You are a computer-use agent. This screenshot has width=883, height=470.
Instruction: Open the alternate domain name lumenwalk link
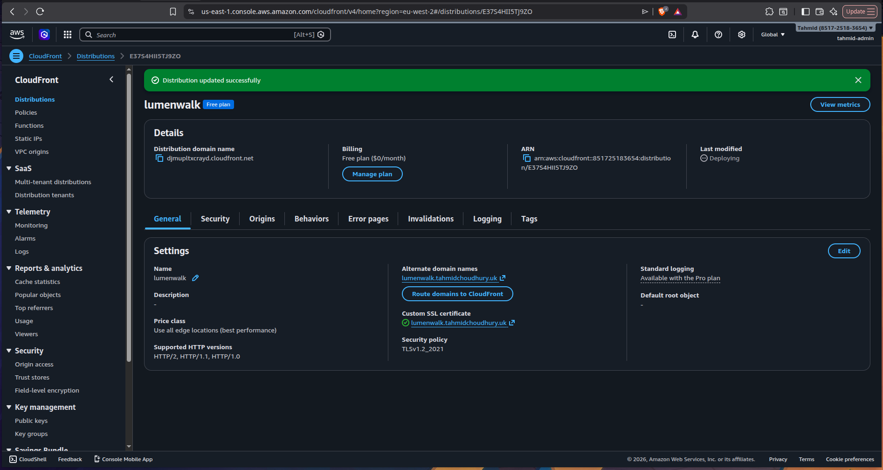pyautogui.click(x=454, y=278)
